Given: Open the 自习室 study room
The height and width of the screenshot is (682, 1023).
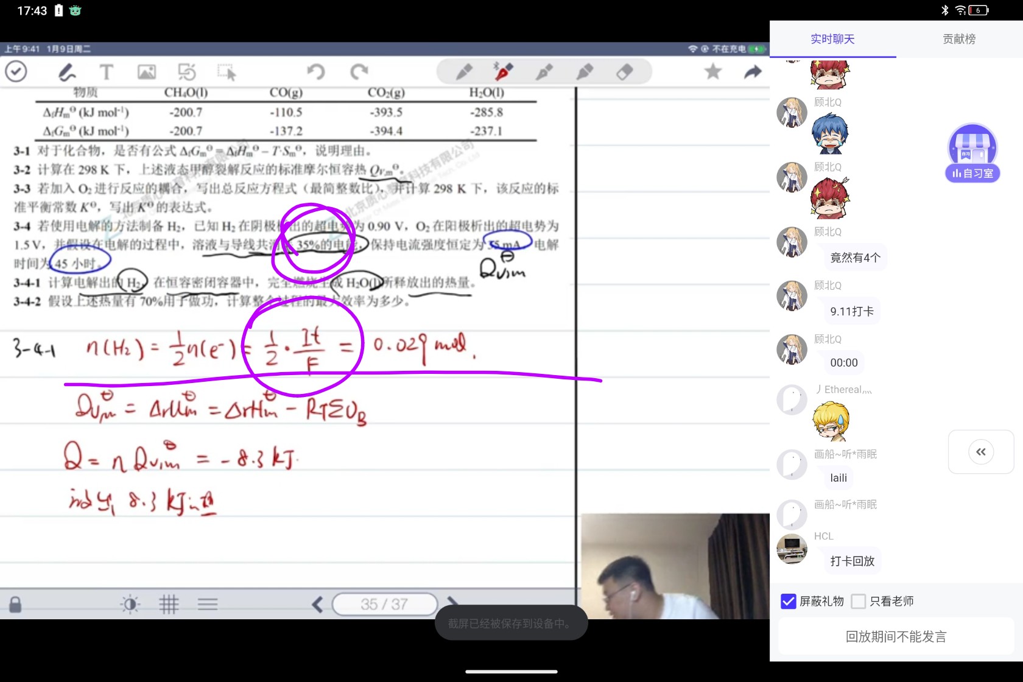Looking at the screenshot, I should click(972, 153).
